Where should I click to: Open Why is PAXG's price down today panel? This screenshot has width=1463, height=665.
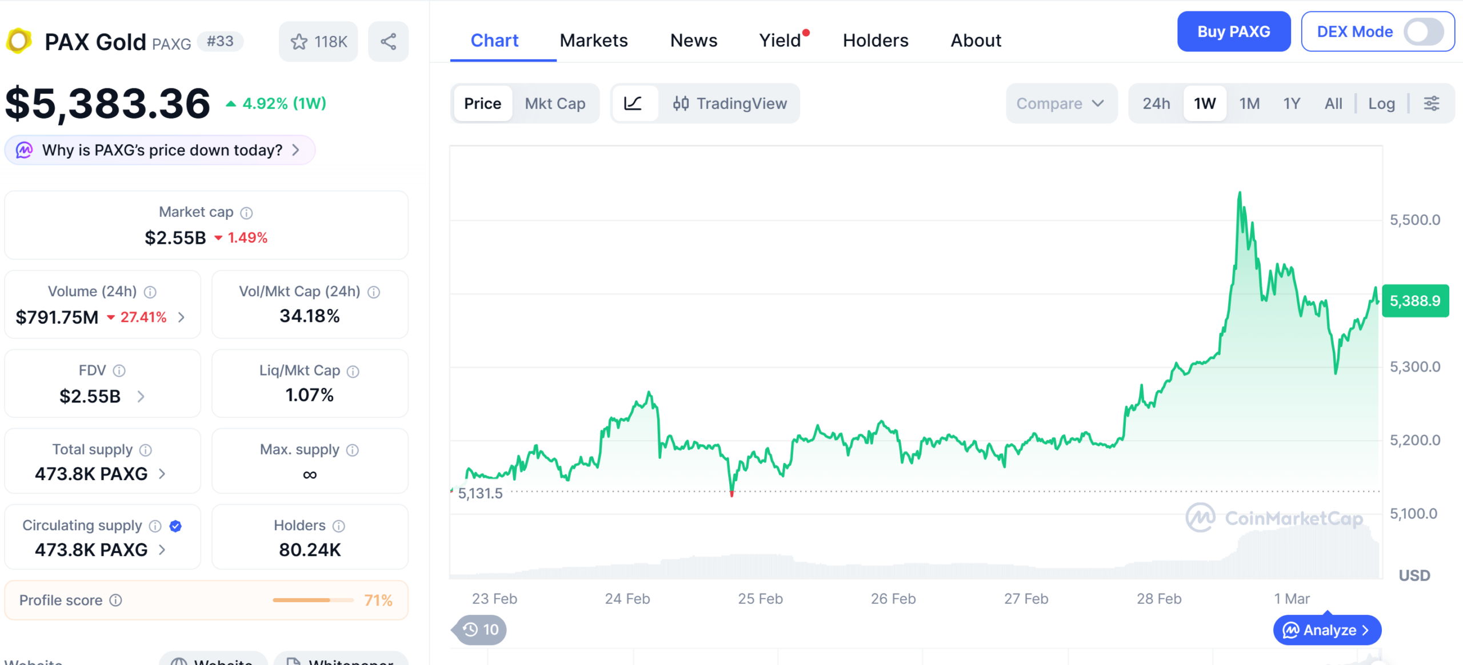[x=160, y=150]
